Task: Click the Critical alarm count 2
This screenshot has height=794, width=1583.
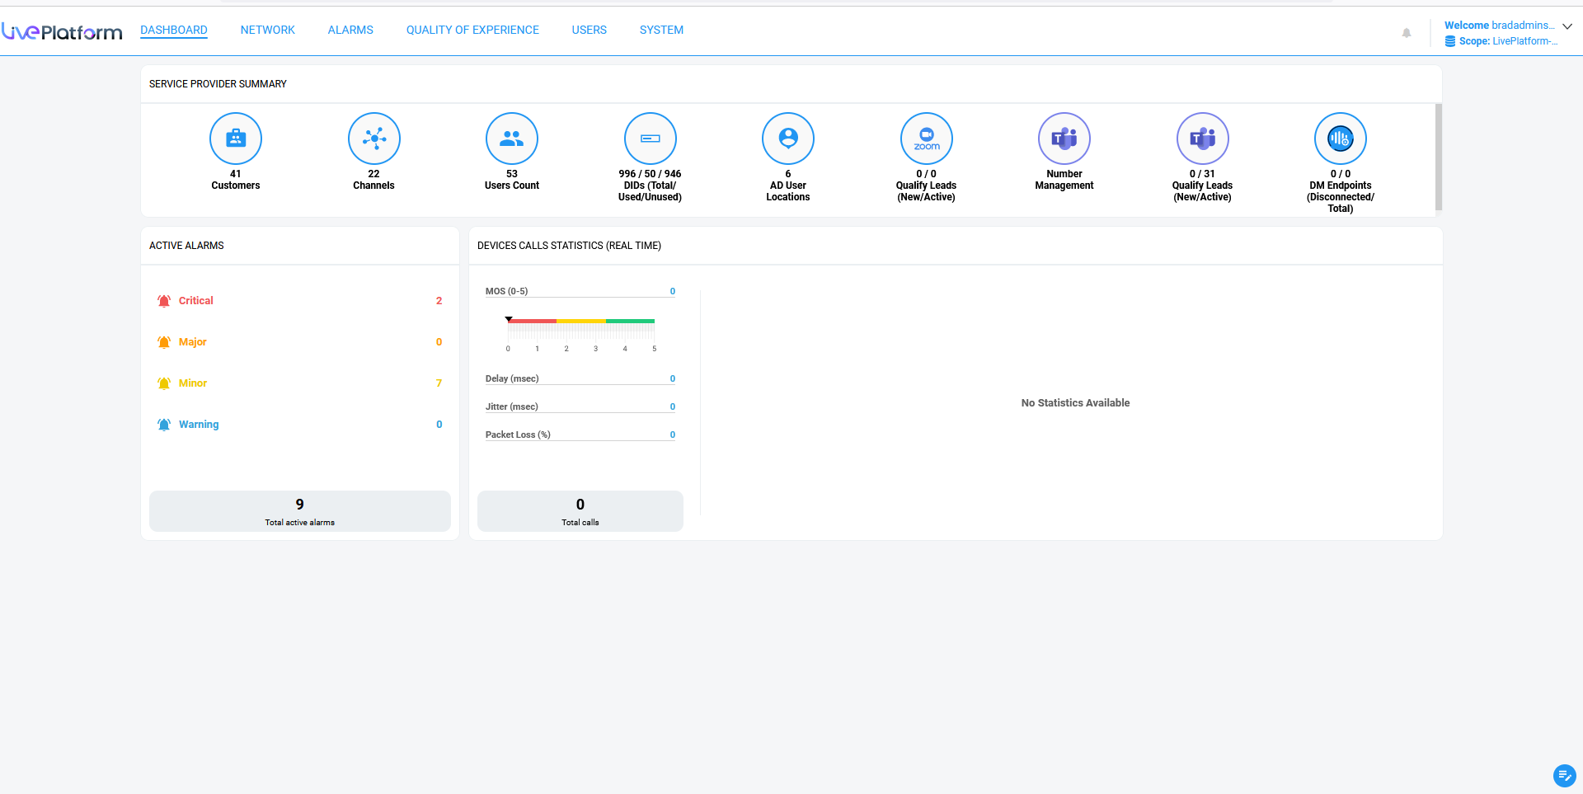Action: 439,301
